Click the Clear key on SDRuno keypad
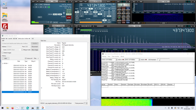The height and width of the screenshot is (110, 196). [x=124, y=22]
